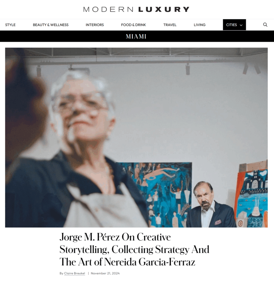Click the man in the navy suit
This screenshot has height=283, width=274.
(209, 205)
